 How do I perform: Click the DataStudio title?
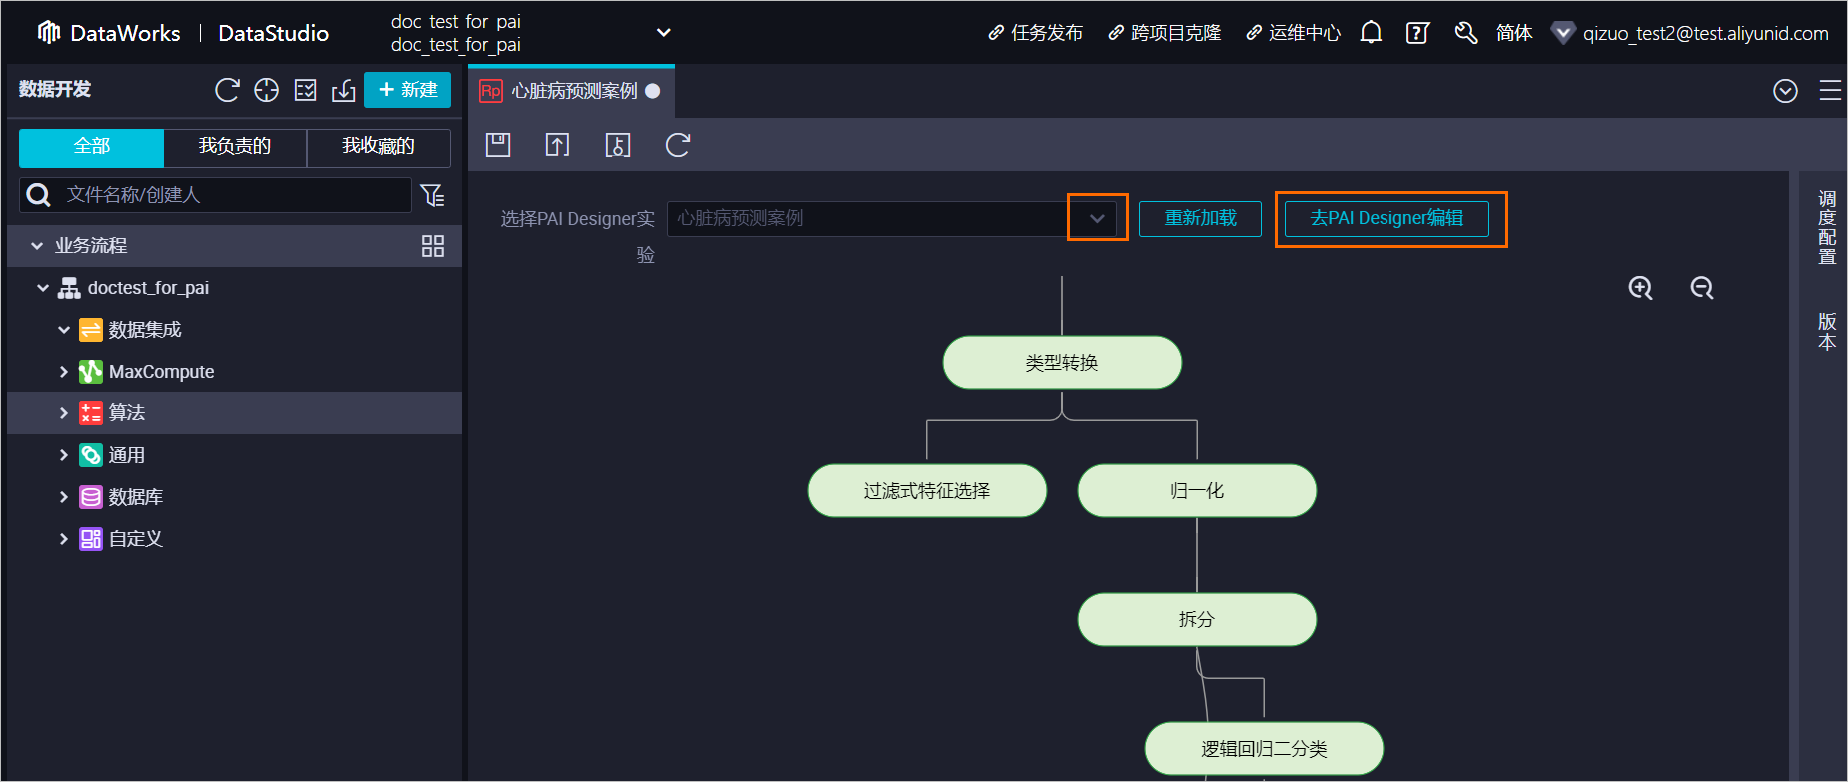point(273,33)
